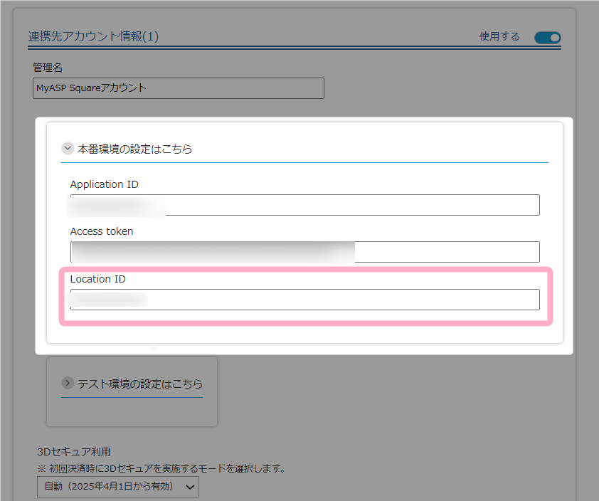Click the 使用する label text
This screenshot has width=599, height=501.
[499, 37]
